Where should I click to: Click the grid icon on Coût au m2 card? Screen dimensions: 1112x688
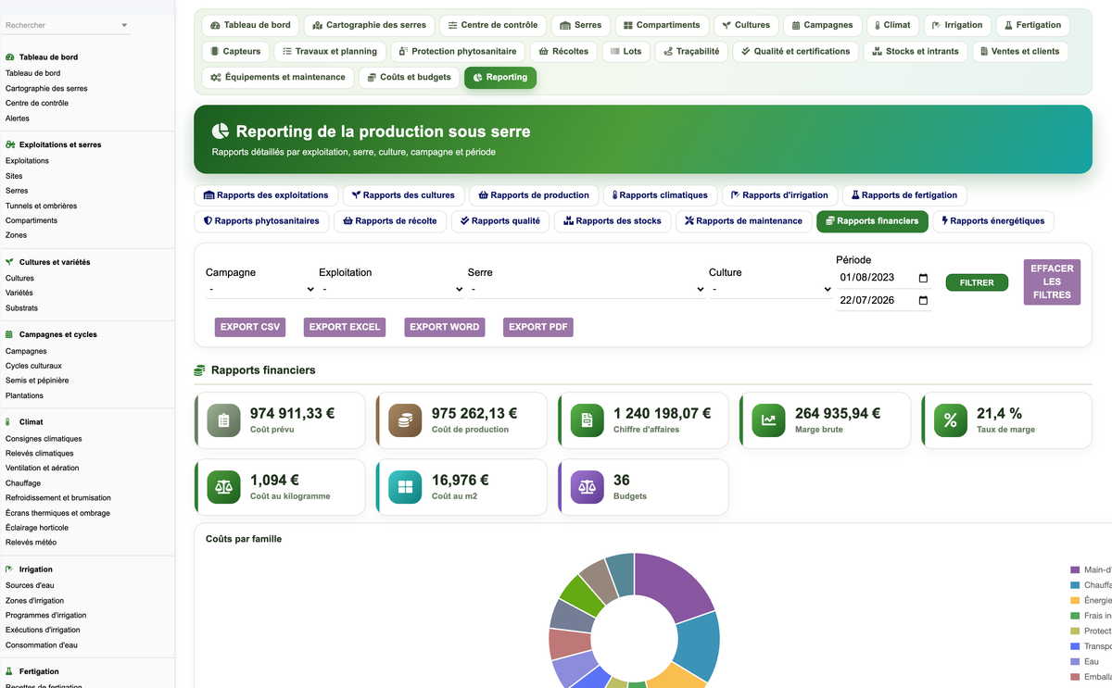point(405,487)
